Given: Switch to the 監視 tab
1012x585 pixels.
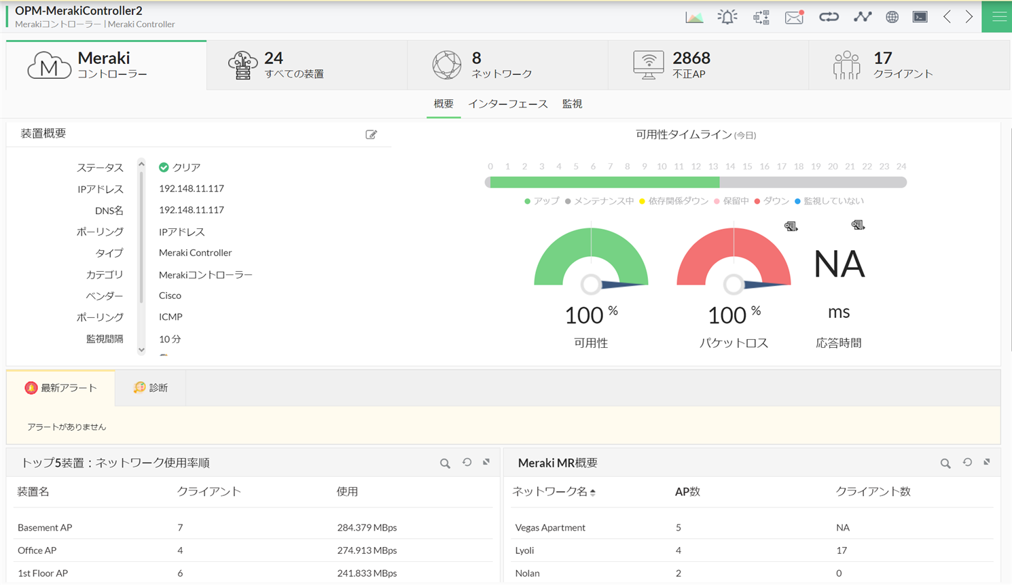Looking at the screenshot, I should [x=572, y=104].
